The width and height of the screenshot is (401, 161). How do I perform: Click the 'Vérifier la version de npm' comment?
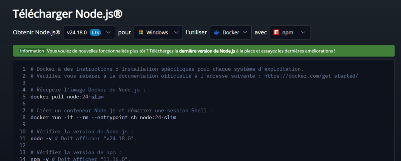(x=76, y=152)
